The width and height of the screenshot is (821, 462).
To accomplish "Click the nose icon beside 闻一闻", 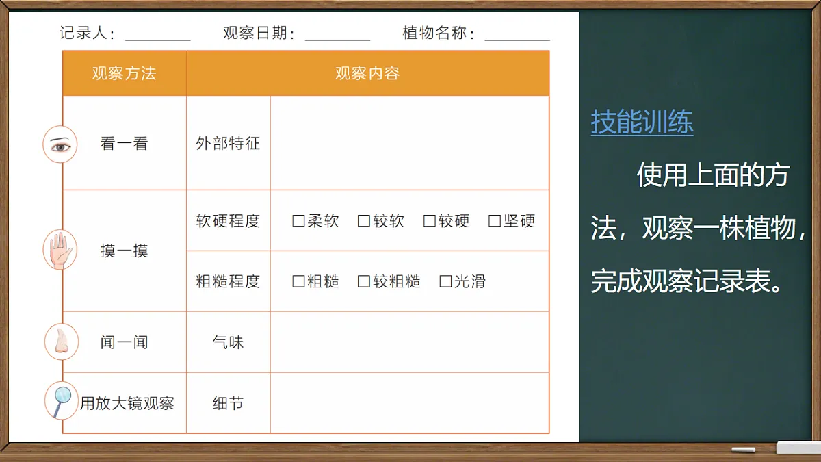I will pos(60,342).
